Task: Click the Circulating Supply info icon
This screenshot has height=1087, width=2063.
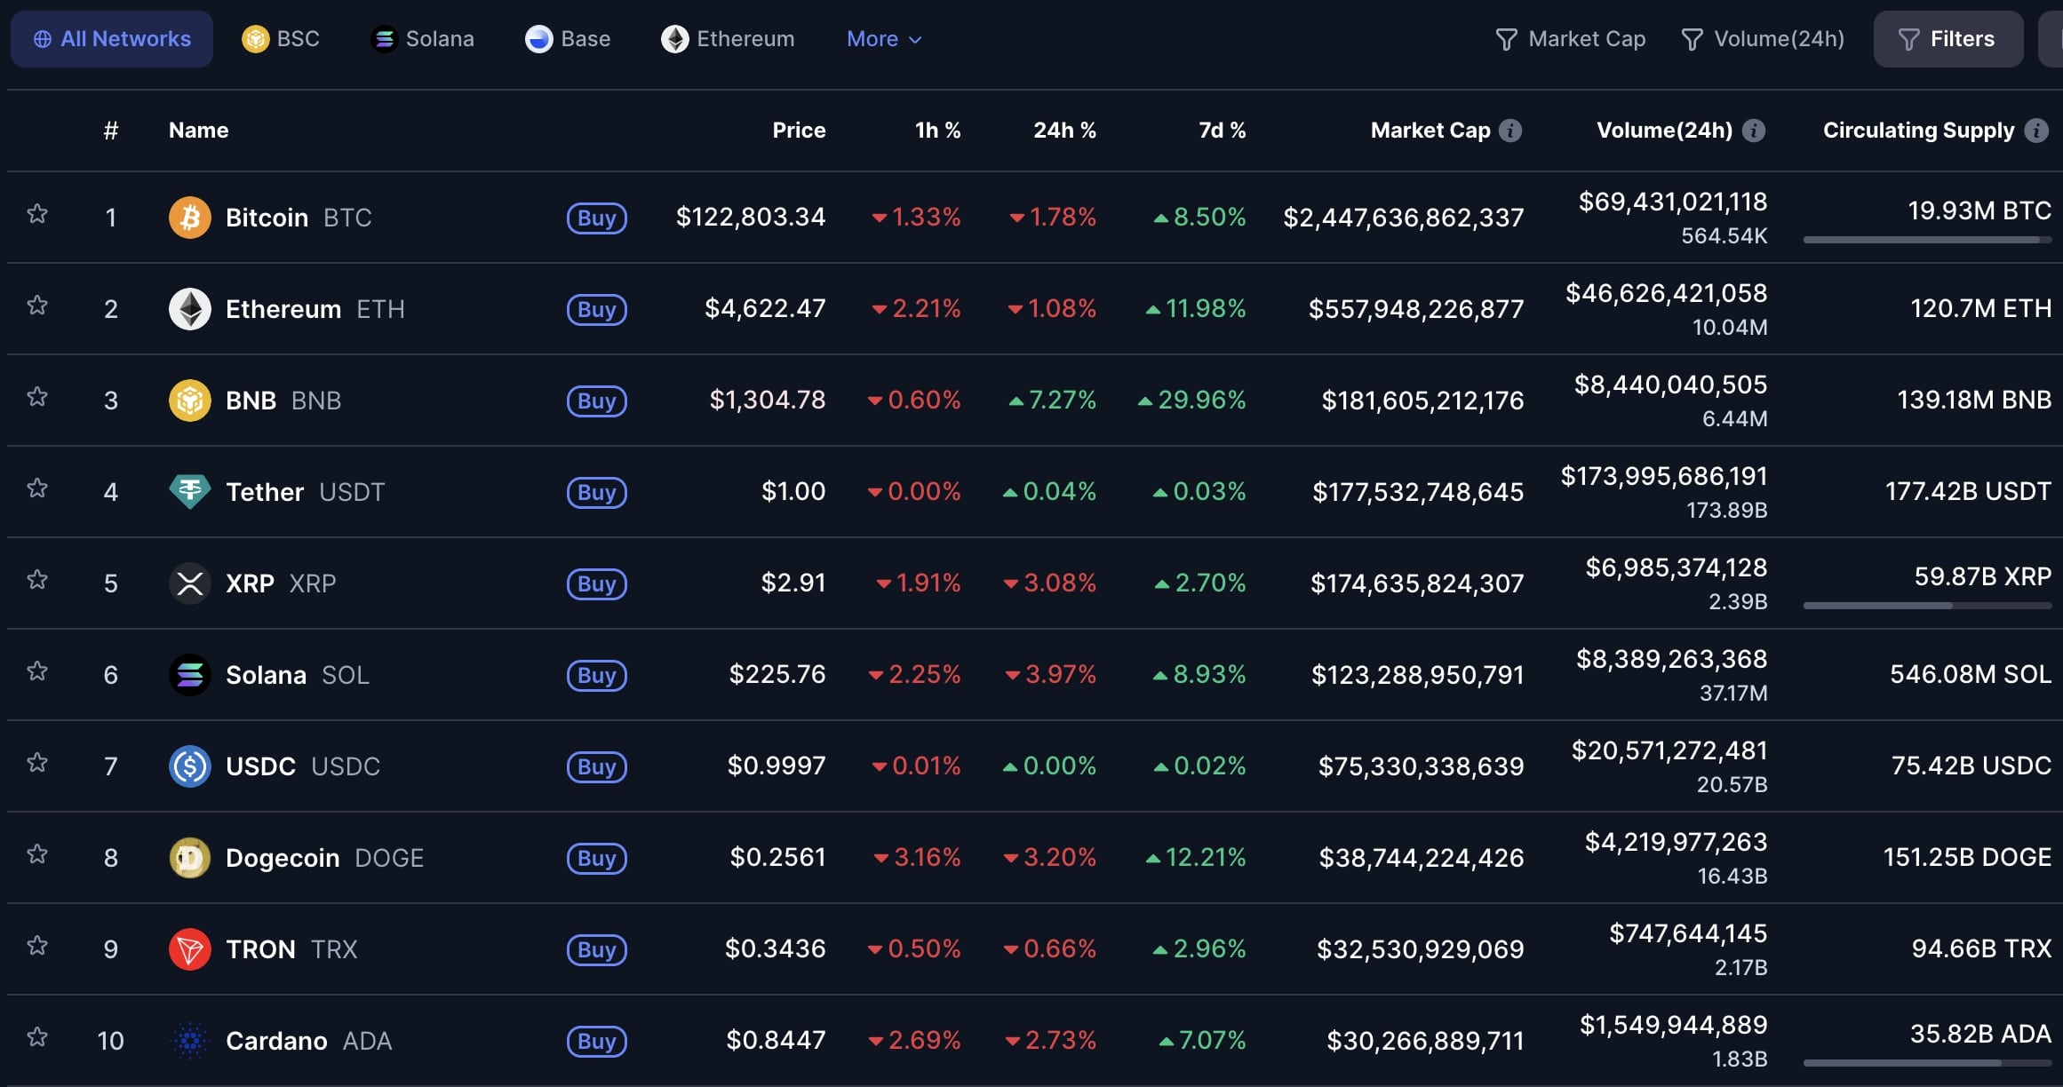Action: tap(2036, 131)
